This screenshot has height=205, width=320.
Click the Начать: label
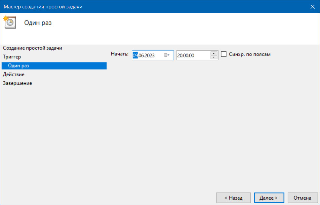coord(120,54)
